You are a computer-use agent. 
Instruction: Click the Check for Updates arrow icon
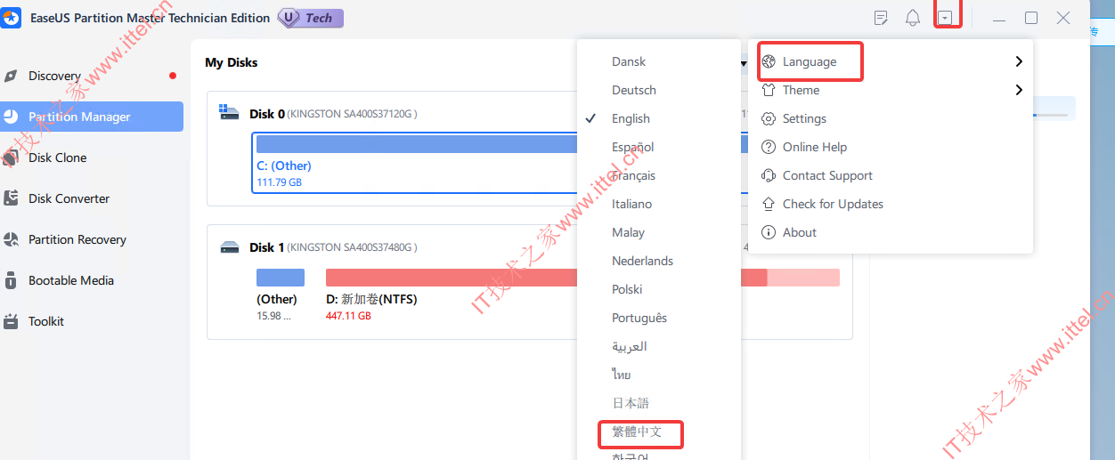pyautogui.click(x=769, y=204)
